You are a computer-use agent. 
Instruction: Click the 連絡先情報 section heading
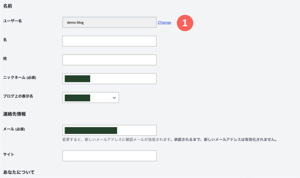coord(14,114)
